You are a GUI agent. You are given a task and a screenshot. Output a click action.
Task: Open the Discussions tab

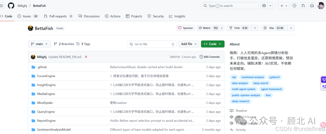click(89, 16)
